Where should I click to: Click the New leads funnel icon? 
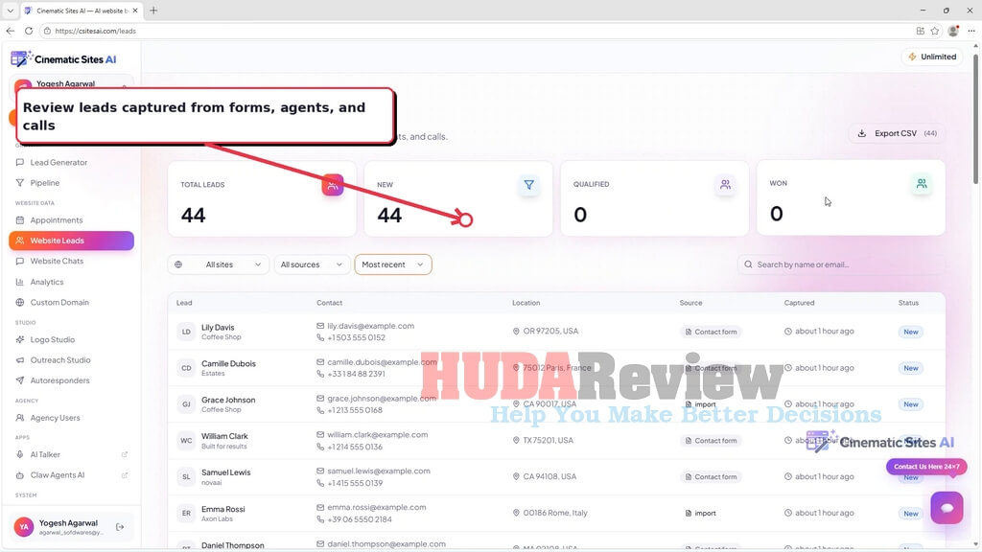click(529, 185)
